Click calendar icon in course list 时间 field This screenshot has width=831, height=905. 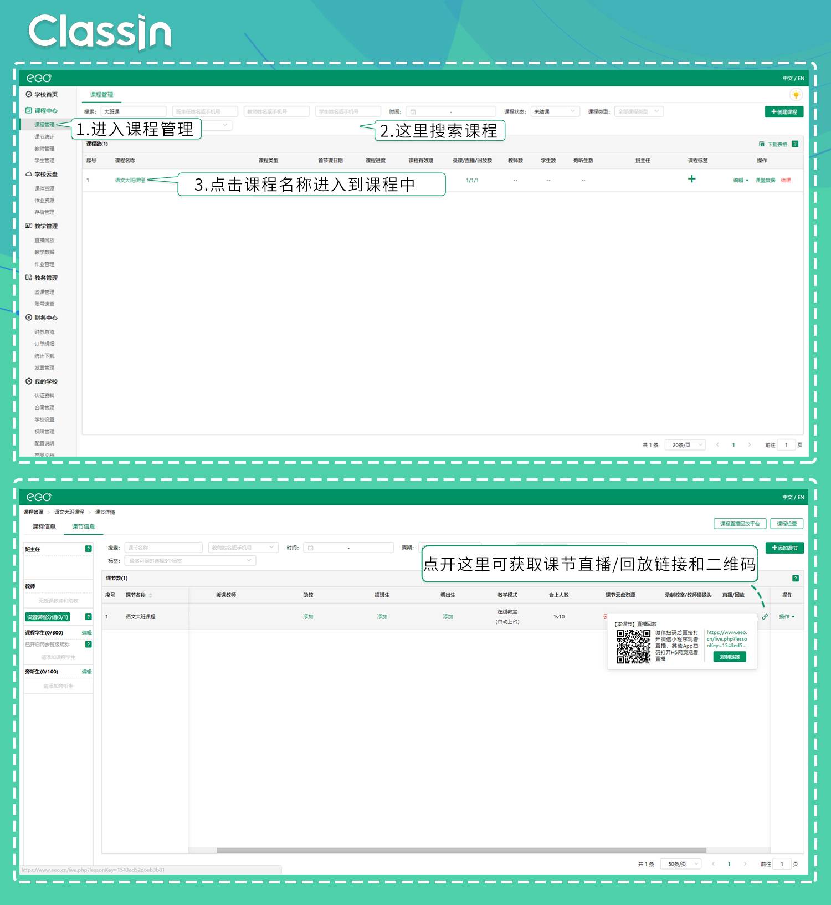pyautogui.click(x=413, y=112)
